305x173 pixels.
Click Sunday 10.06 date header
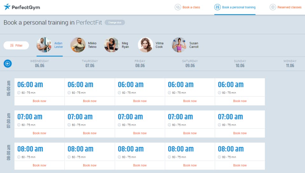(x=240, y=64)
